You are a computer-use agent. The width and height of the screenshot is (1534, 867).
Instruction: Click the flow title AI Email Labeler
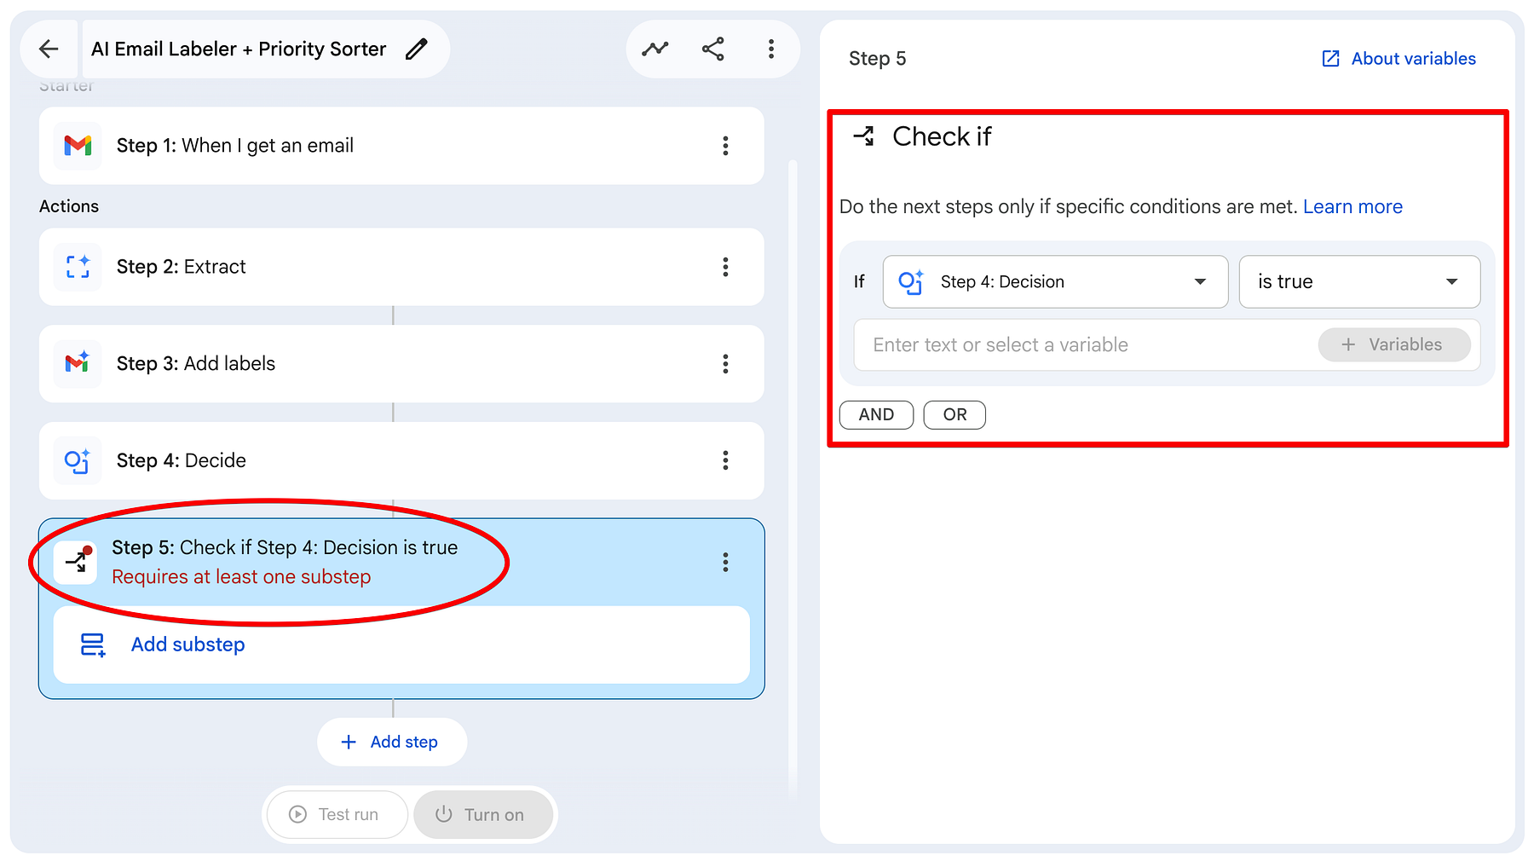point(239,49)
